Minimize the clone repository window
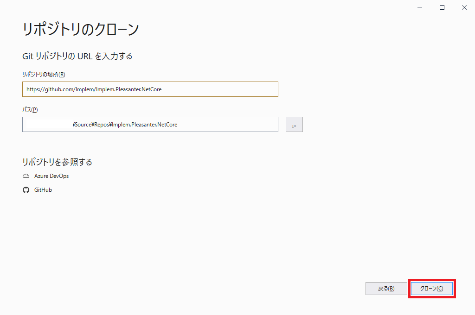The width and height of the screenshot is (475, 315). (420, 7)
